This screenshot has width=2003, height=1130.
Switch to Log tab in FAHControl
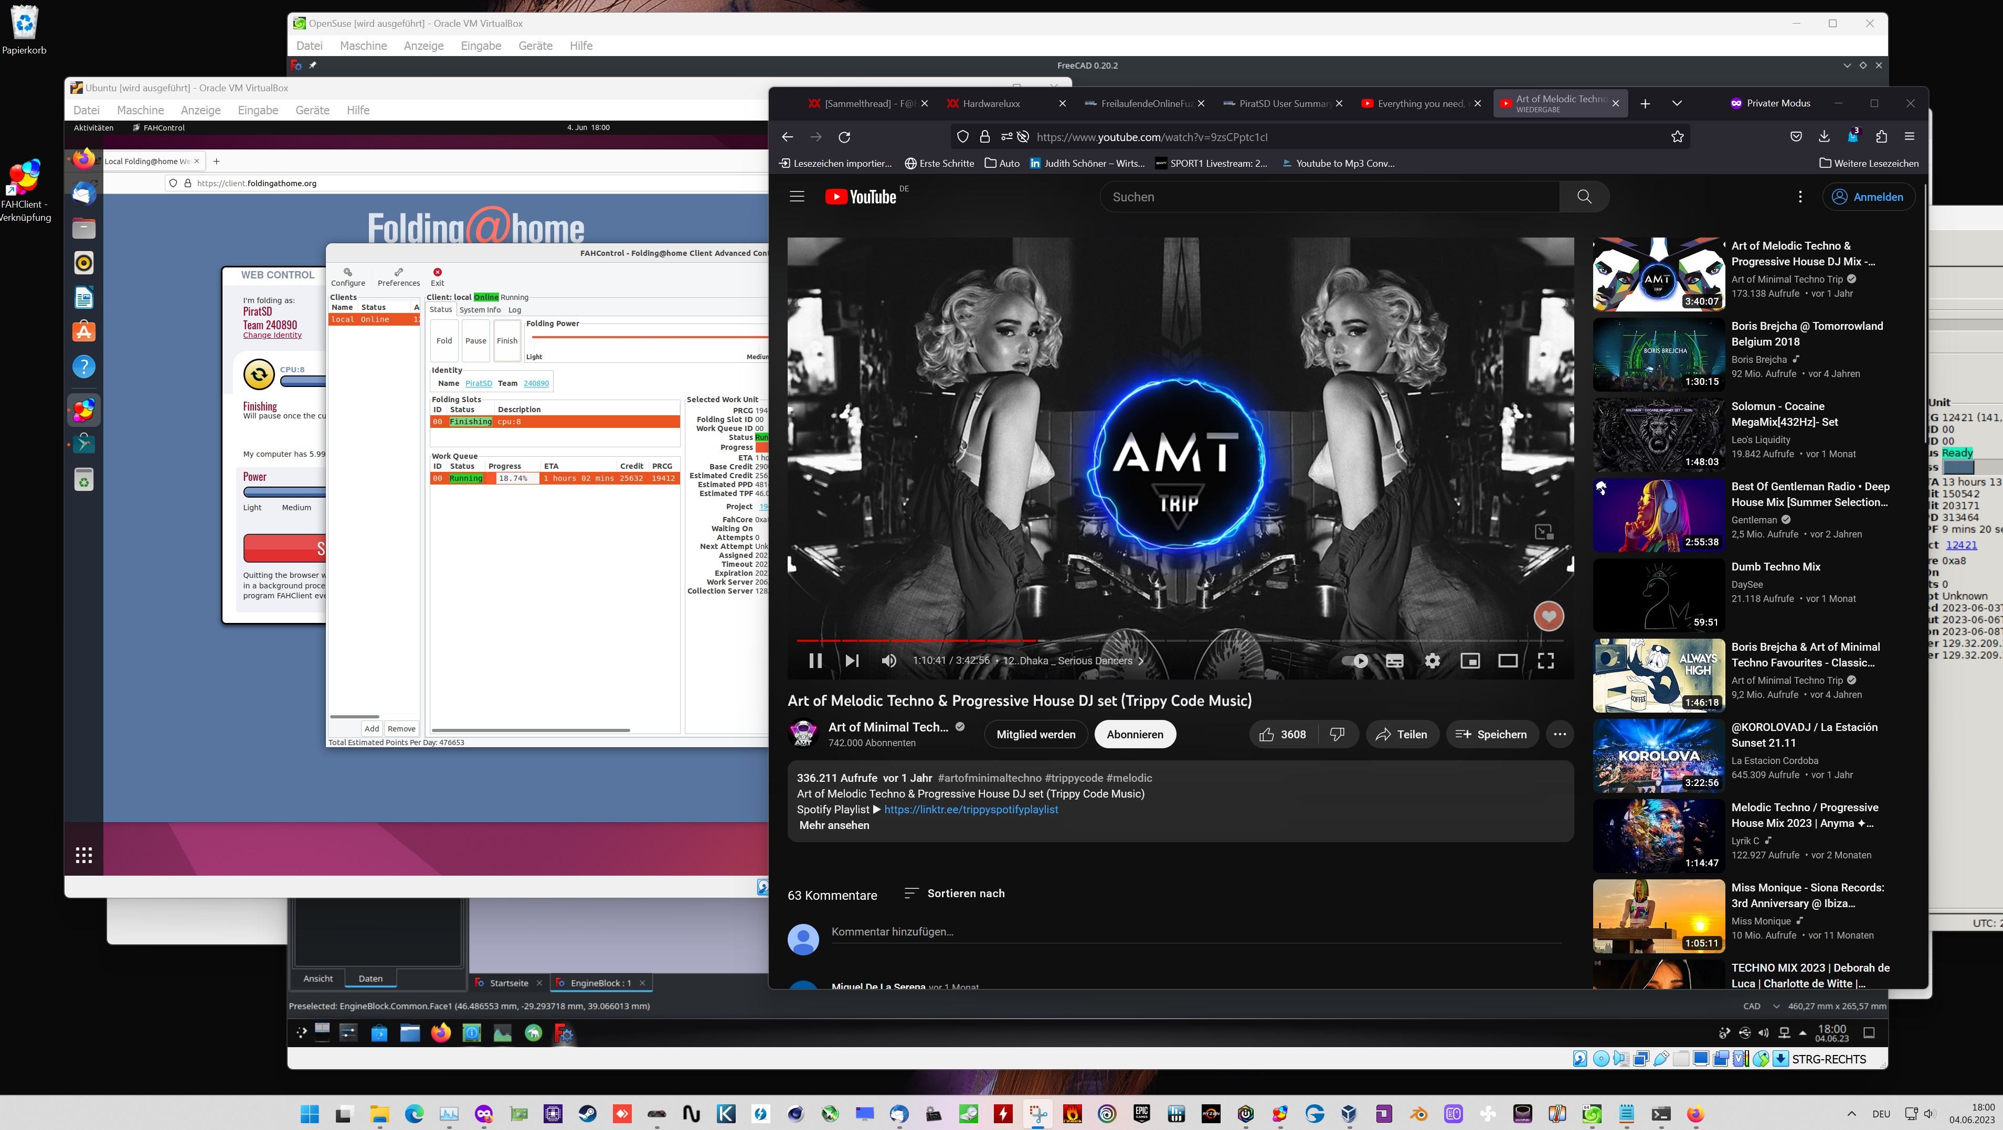tap(515, 309)
